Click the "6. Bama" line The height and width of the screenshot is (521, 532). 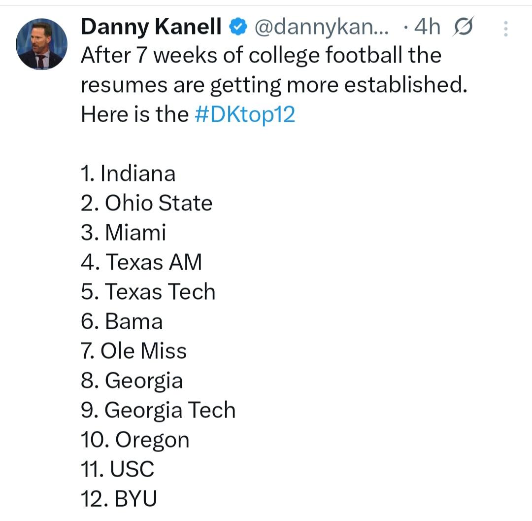pos(122,321)
